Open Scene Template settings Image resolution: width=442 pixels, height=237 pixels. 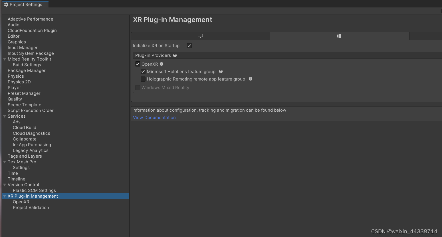pos(25,105)
